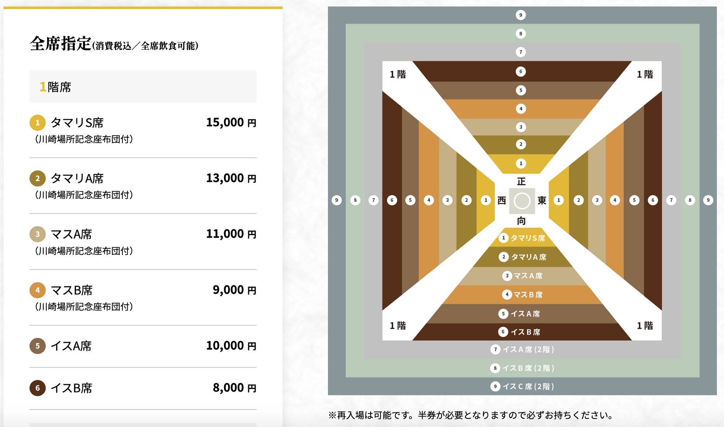Click the number 7 marker on the west side
The height and width of the screenshot is (427, 724).
tap(374, 200)
